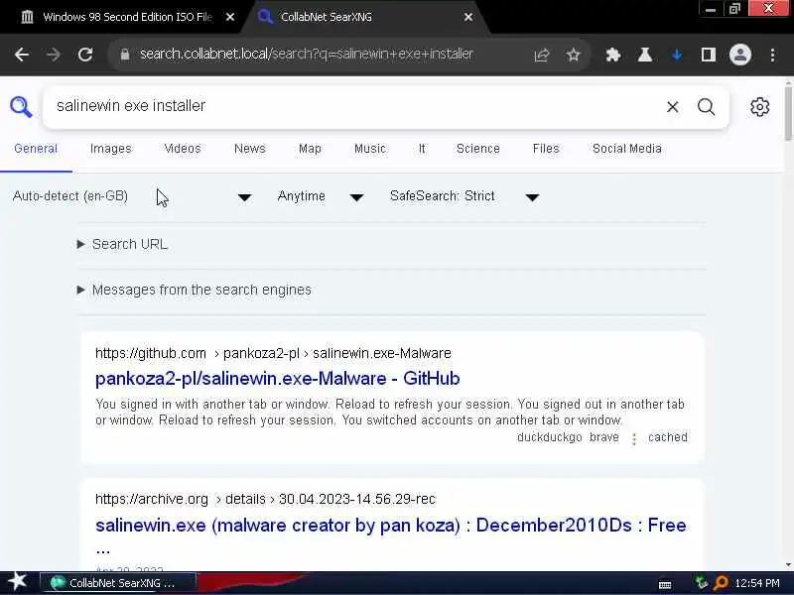
Task: Click the github.com result URL
Action: 273,353
